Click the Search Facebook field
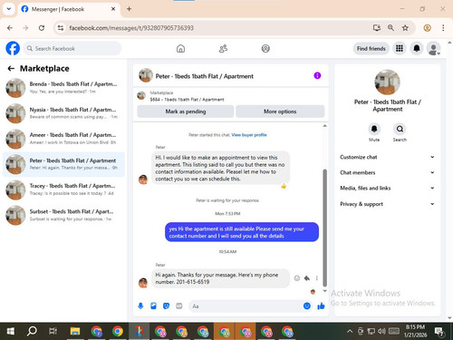453x340 pixels. click(72, 48)
